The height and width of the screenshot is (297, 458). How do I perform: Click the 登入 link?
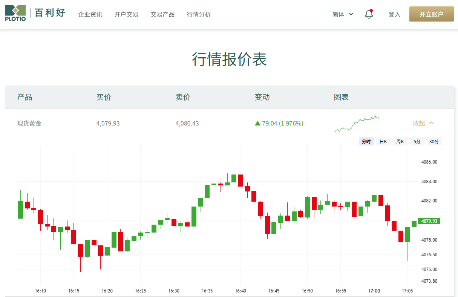394,14
